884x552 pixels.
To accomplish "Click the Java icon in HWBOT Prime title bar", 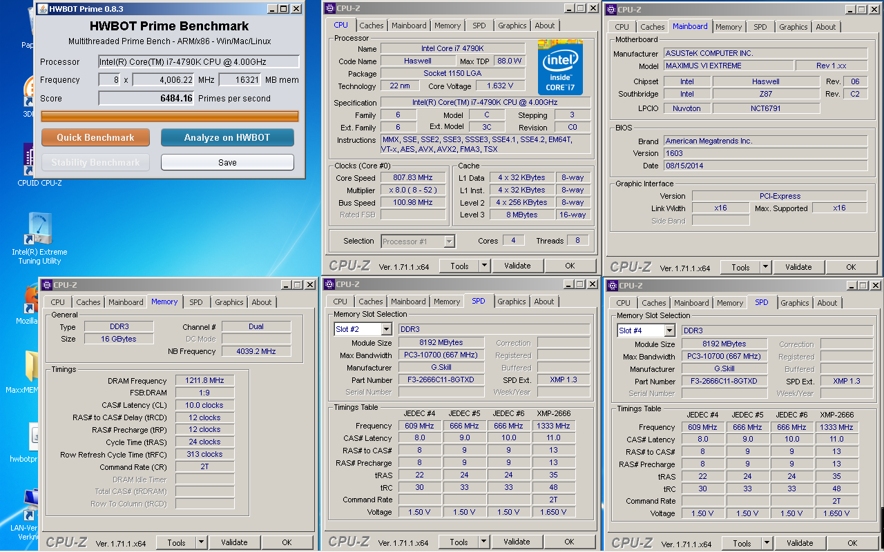I will [x=43, y=8].
